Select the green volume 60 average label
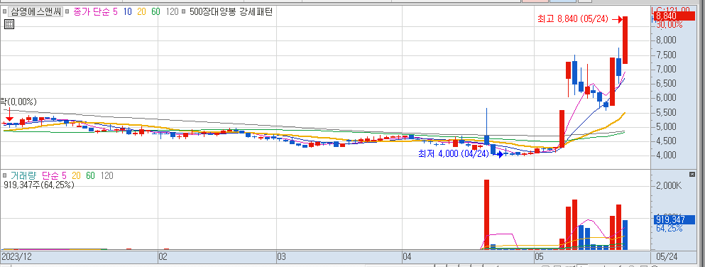Screen dimensions: 705x267 (x=91, y=176)
